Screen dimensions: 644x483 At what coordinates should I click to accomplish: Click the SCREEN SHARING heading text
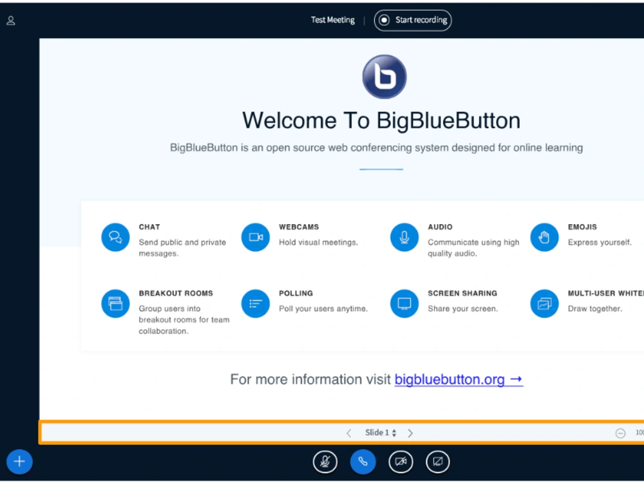pyautogui.click(x=462, y=293)
